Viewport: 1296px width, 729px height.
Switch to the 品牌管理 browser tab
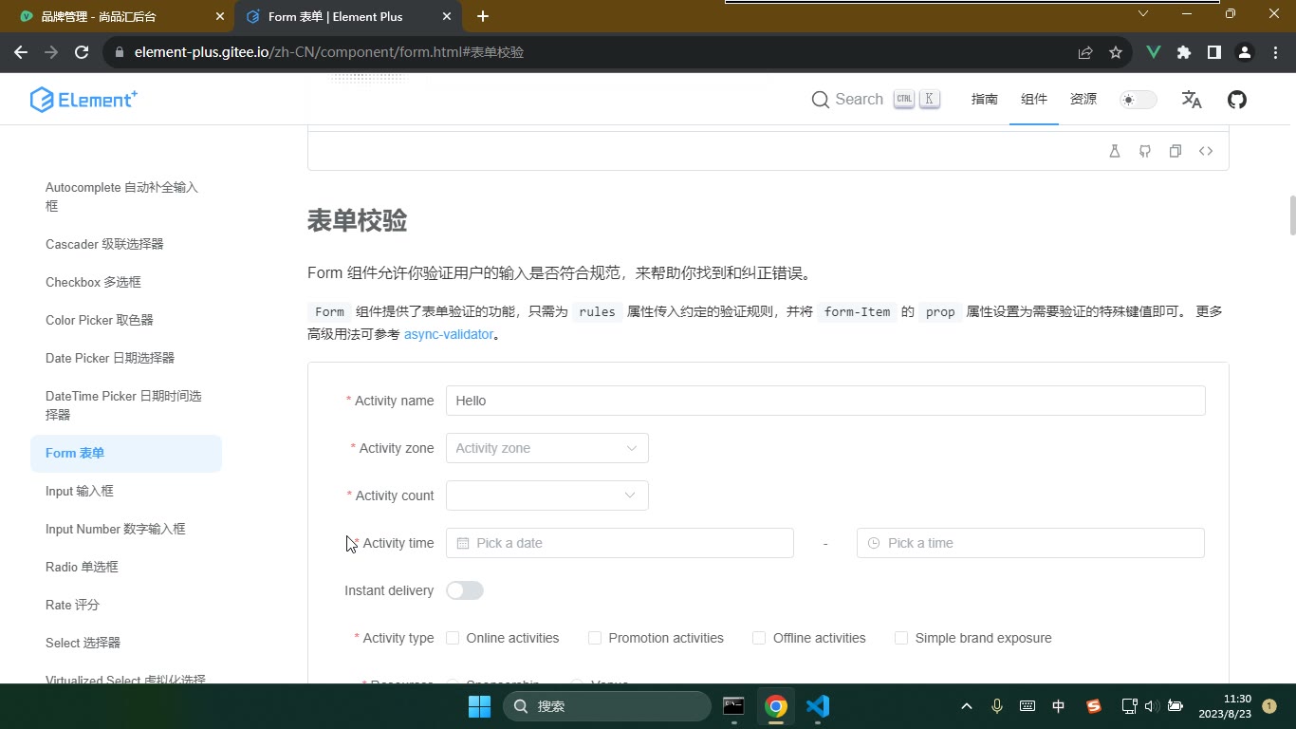116,16
